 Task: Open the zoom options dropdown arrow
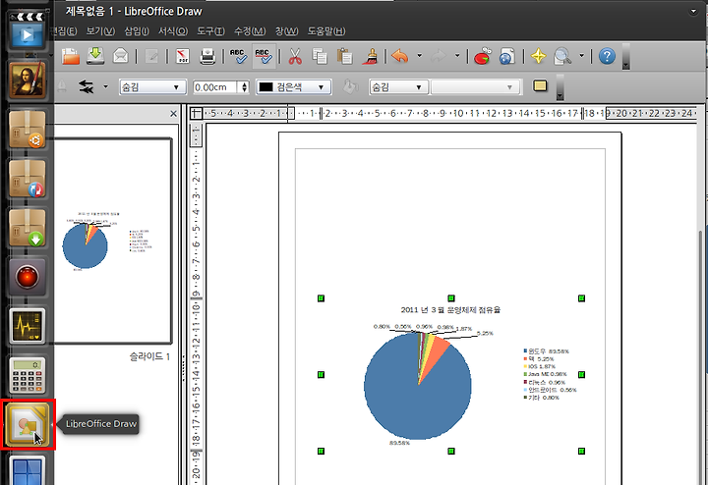coord(581,56)
